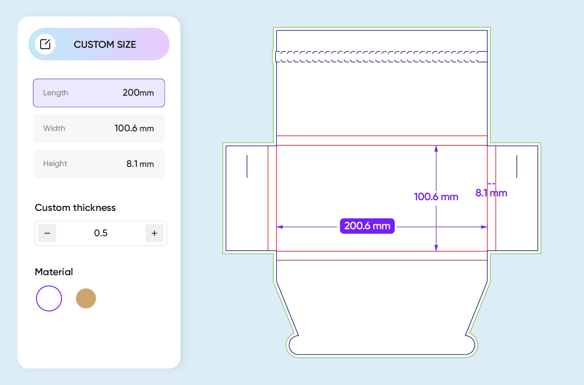The image size is (584, 385).
Task: Choose the brown kraft material swatch
Action: pyautogui.click(x=86, y=299)
